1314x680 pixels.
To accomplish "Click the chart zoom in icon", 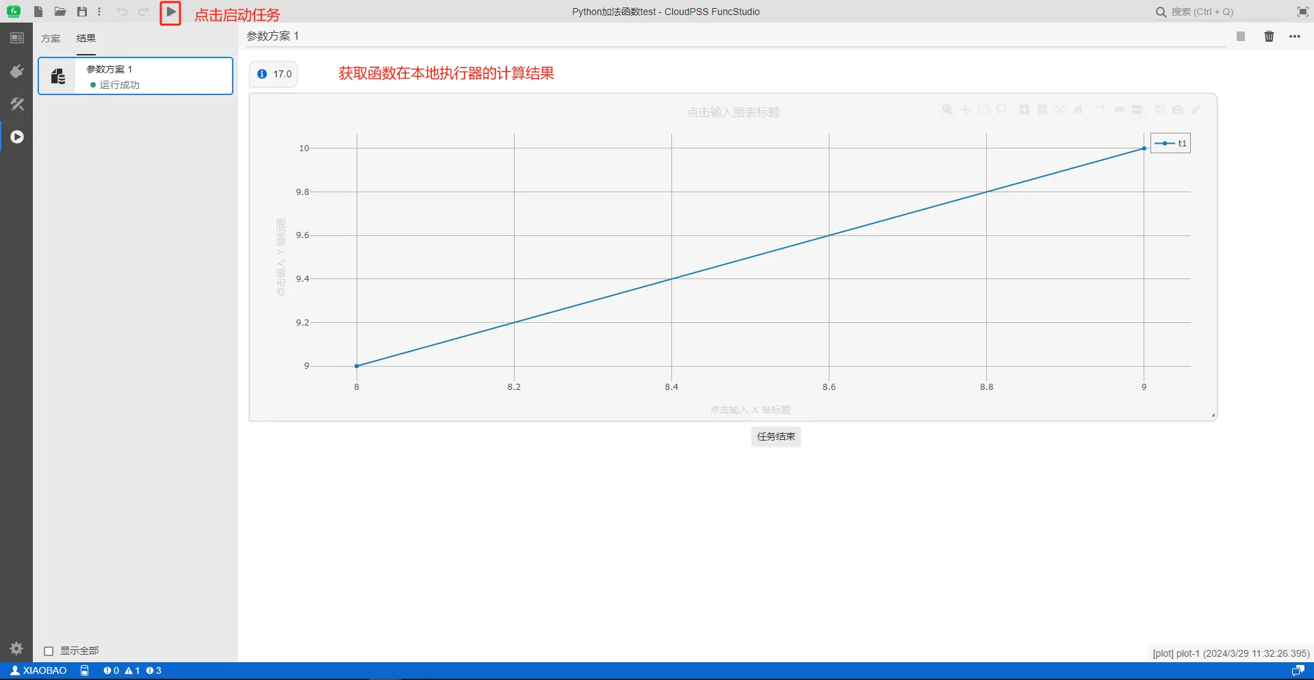I will click(1025, 109).
